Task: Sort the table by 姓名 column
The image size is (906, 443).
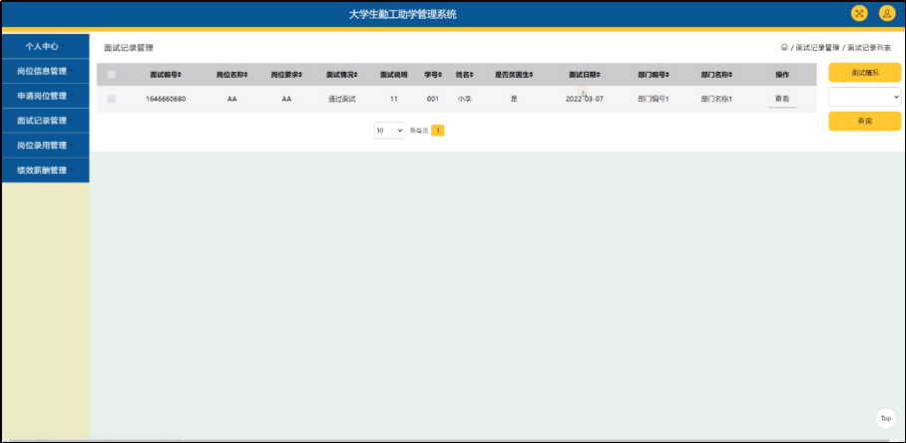Action: 465,75
